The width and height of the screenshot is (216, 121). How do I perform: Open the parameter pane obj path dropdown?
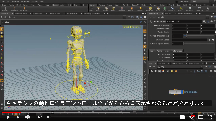click(x=207, y=17)
